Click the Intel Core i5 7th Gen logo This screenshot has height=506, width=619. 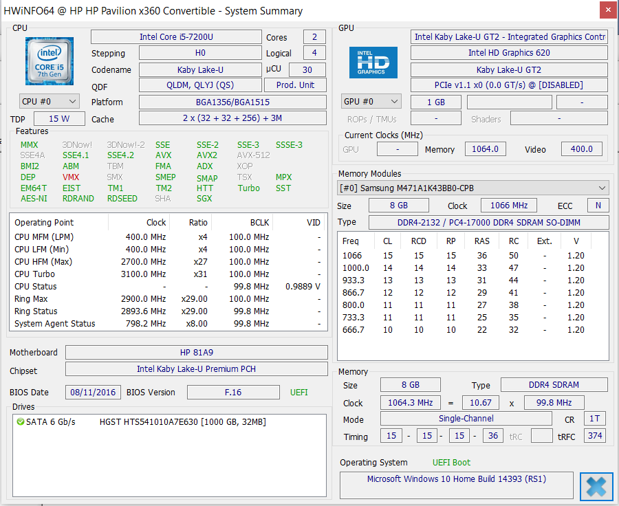tap(50, 62)
